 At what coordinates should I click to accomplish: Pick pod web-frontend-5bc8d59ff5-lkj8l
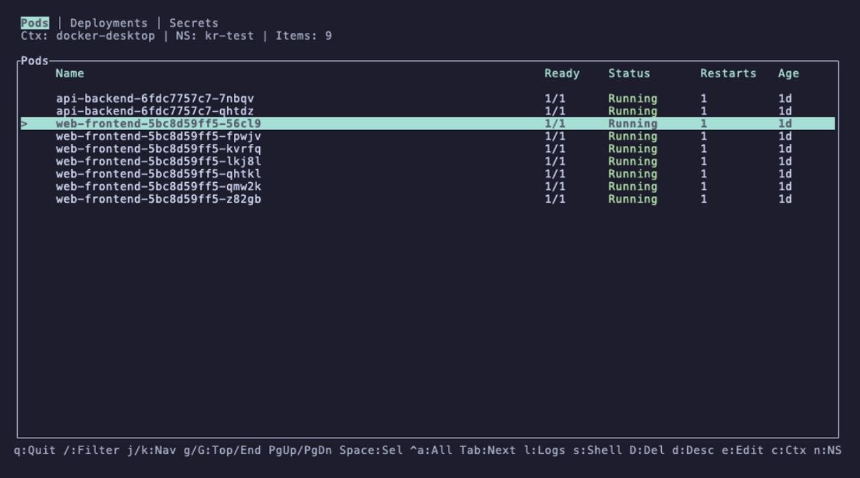[158, 162]
